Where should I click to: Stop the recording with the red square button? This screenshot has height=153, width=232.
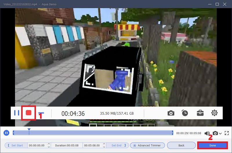(28, 113)
